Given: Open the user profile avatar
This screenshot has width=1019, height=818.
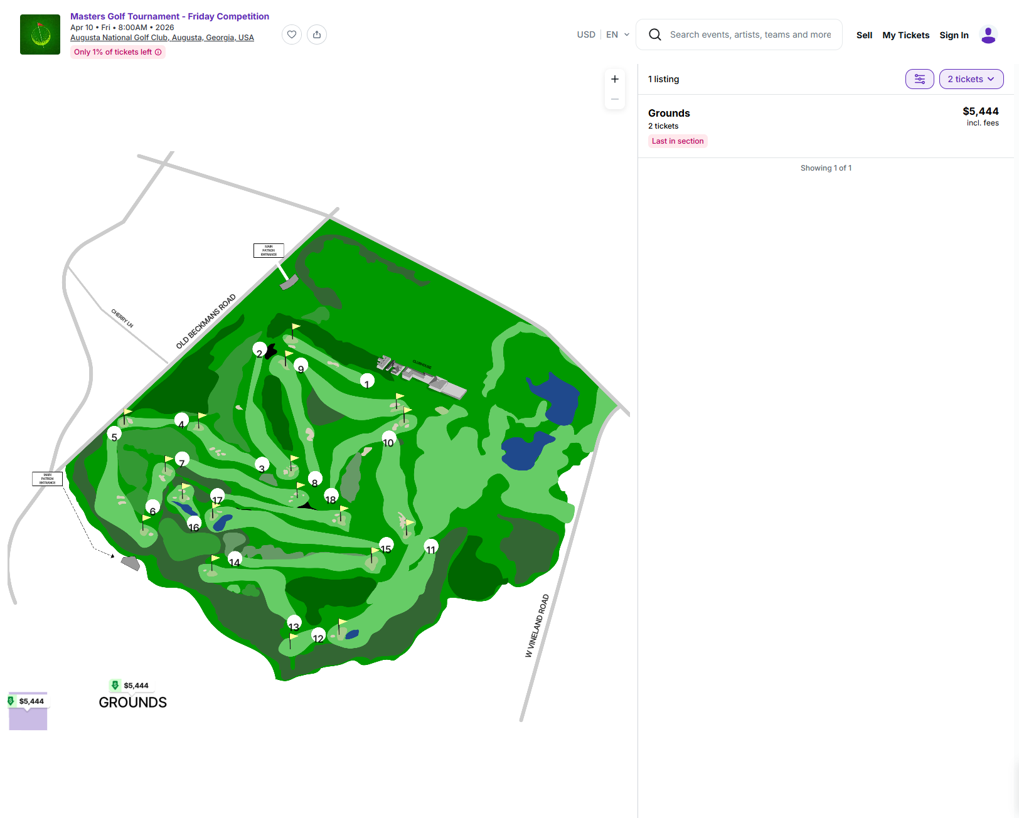Looking at the screenshot, I should tap(988, 35).
